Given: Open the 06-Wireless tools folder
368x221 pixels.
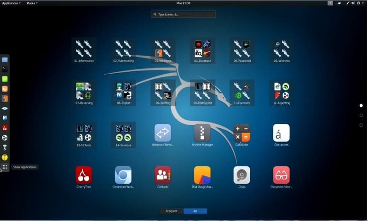Looking at the screenshot, I should [x=282, y=51].
